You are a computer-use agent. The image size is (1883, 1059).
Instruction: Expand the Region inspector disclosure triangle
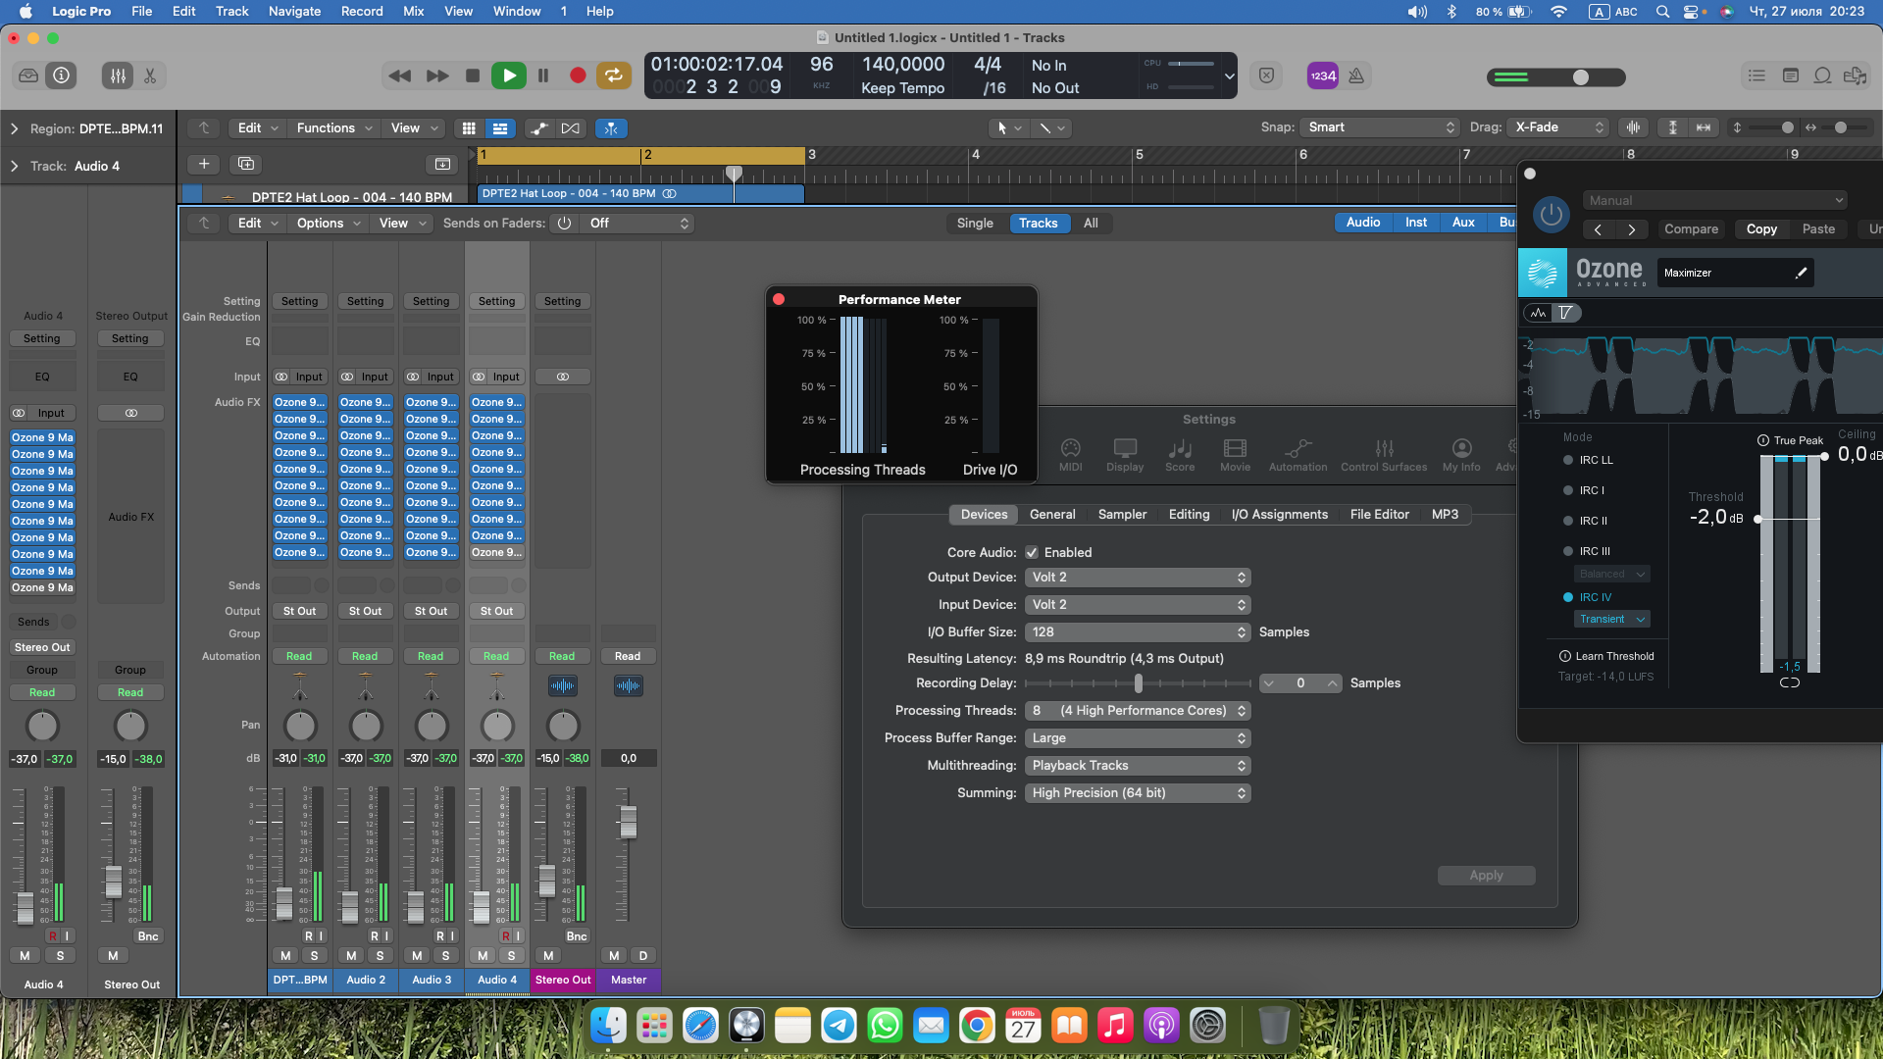pos(15,128)
